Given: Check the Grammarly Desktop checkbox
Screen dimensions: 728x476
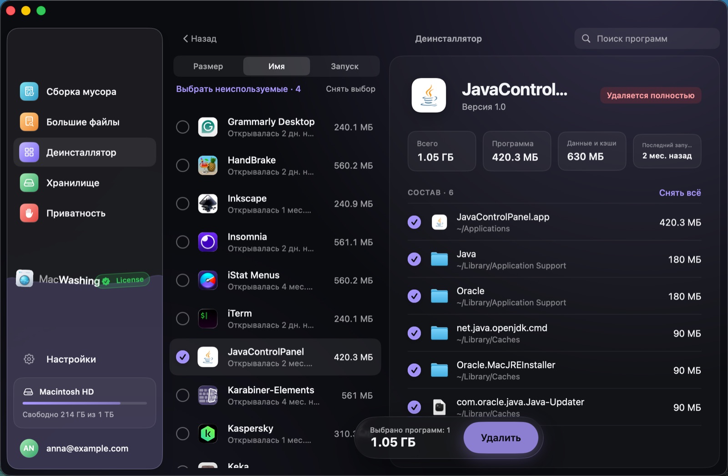Looking at the screenshot, I should click(x=183, y=127).
